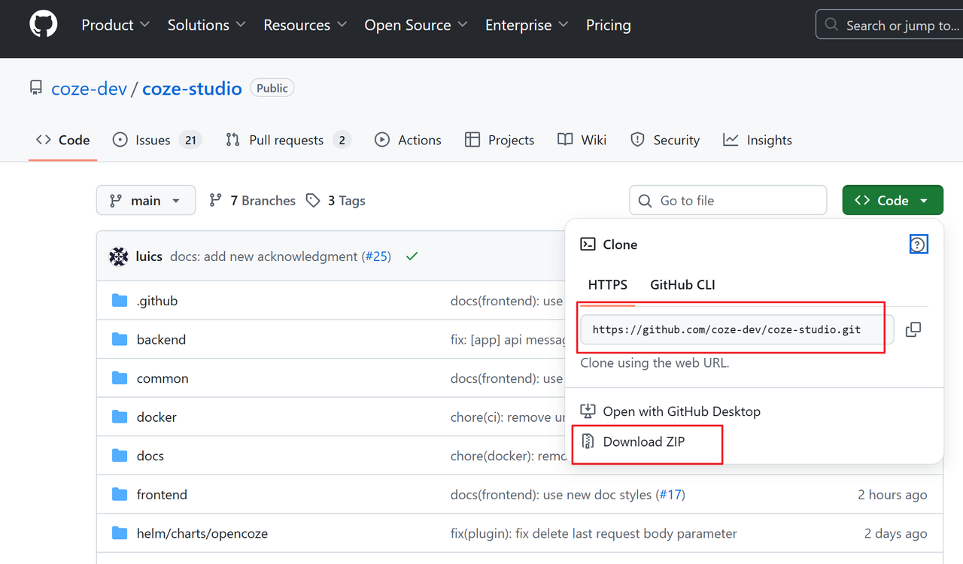Click the GitHub logo icon

coord(43,25)
